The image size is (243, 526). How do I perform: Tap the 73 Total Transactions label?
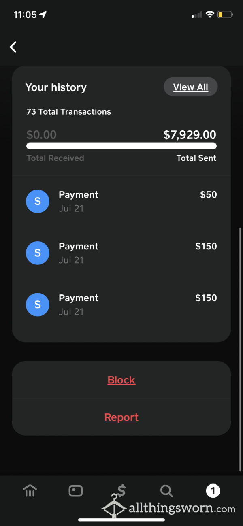(x=68, y=112)
